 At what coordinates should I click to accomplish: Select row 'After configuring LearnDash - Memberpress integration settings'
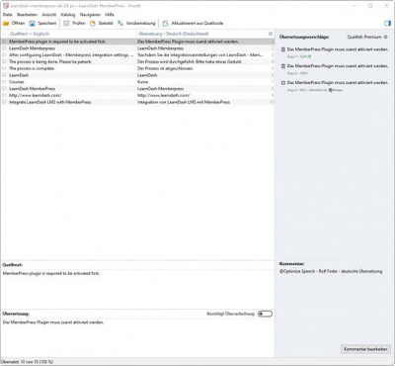137,55
